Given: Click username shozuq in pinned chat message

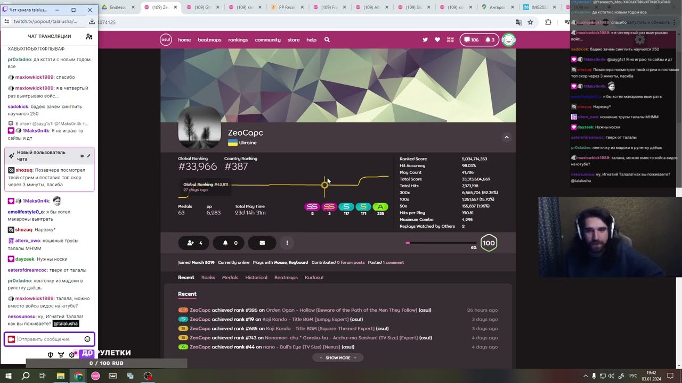Looking at the screenshot, I should coord(24,170).
